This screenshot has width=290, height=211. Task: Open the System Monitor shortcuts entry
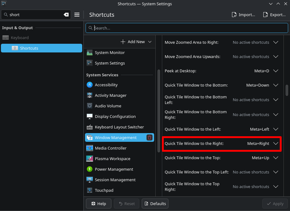coord(109,52)
